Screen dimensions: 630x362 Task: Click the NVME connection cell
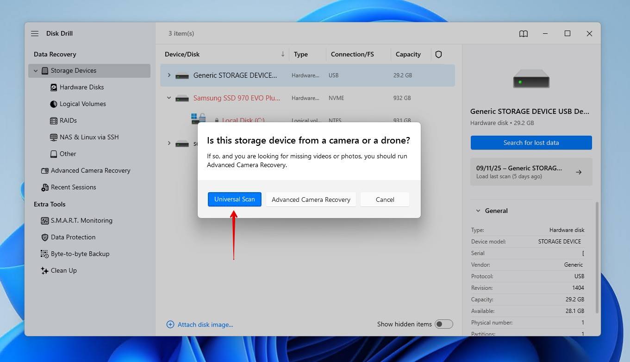coord(336,98)
